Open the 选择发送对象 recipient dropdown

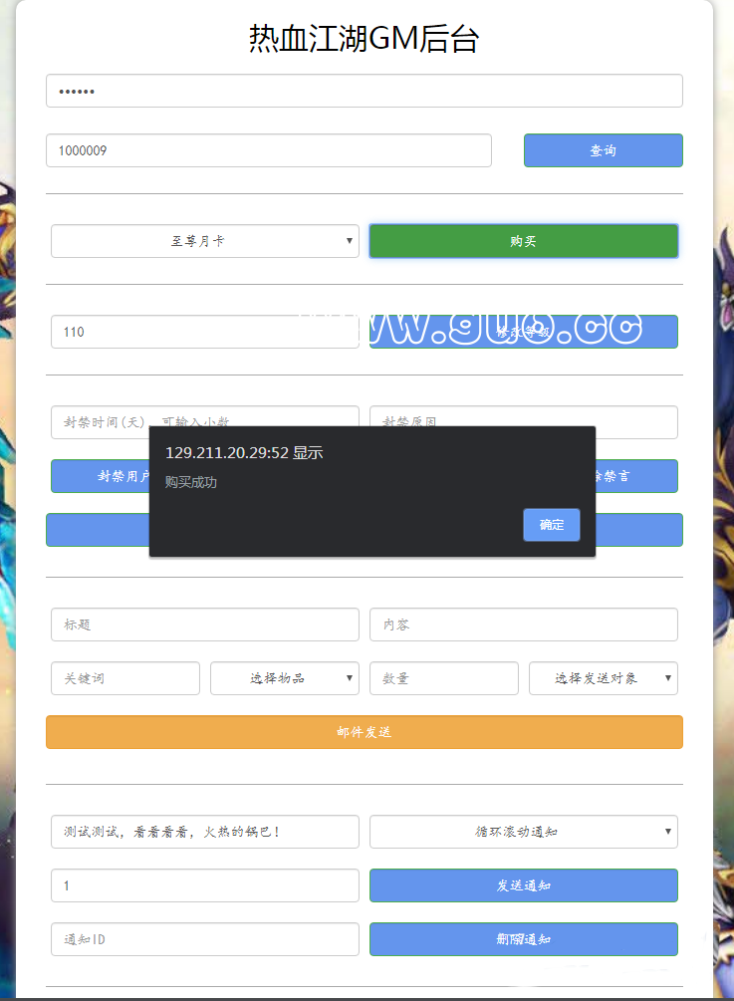click(x=604, y=678)
